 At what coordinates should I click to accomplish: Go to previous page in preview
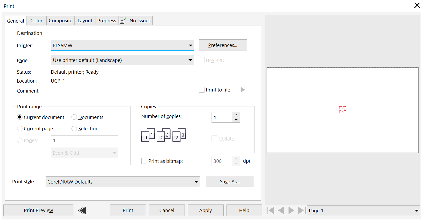point(281,211)
